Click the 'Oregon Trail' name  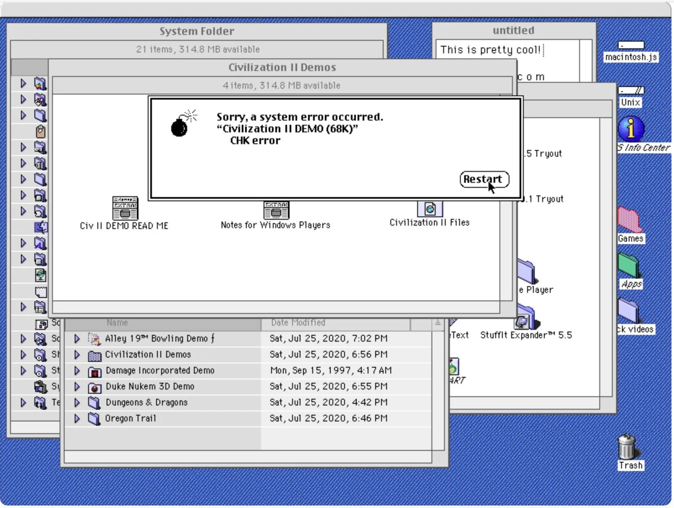(x=130, y=419)
